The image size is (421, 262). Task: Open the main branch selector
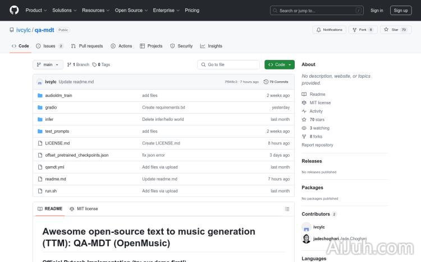pyautogui.click(x=48, y=64)
